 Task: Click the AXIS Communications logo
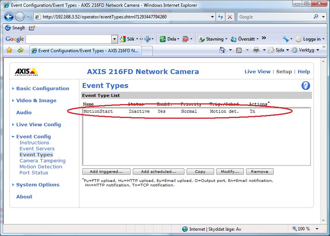pos(26,72)
